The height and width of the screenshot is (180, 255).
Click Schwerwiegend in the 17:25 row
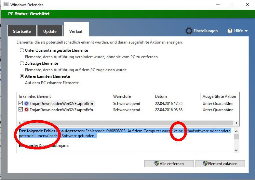[x=127, y=103]
